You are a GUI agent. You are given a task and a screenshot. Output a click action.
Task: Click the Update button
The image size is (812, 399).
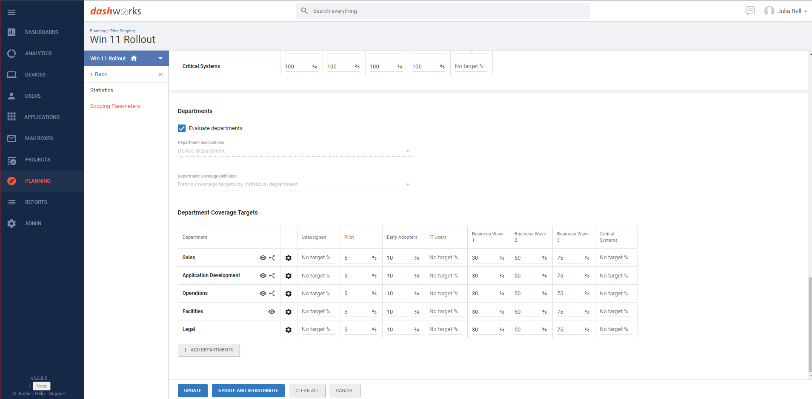point(193,391)
